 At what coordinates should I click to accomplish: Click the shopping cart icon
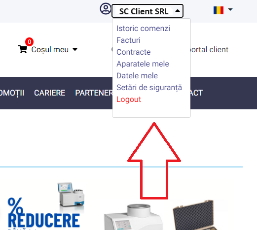23,49
